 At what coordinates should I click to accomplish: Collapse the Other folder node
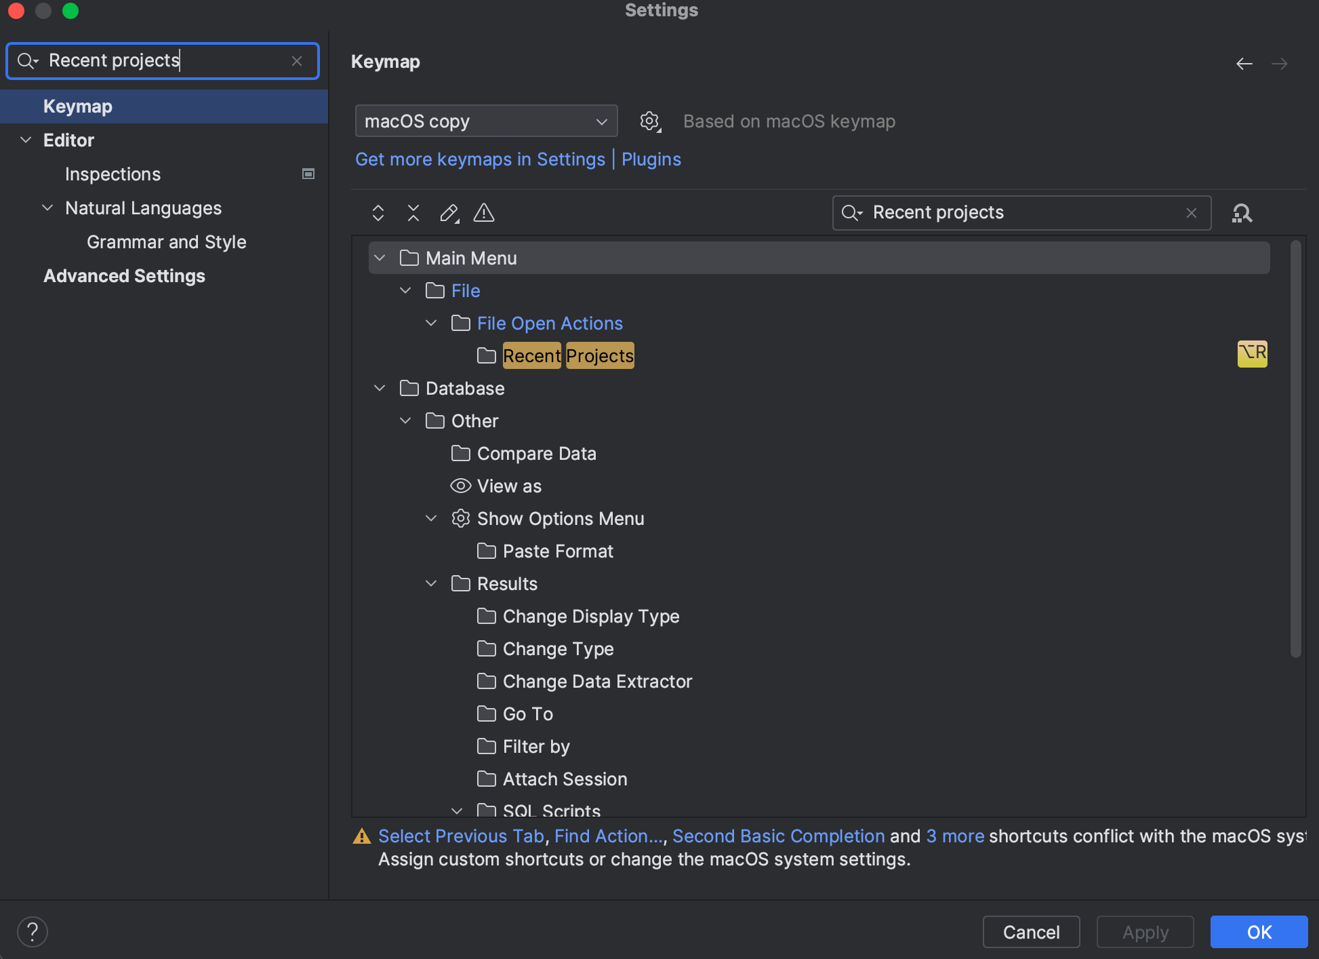[x=406, y=421]
